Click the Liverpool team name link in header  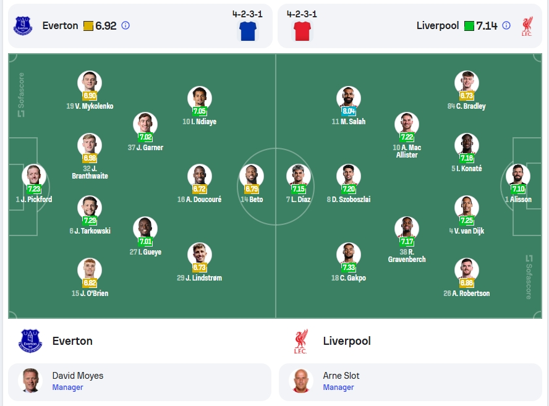pyautogui.click(x=438, y=25)
